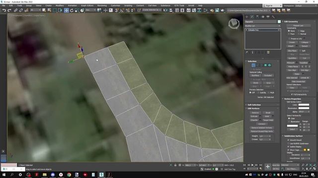The image size is (318, 178).
Task: Click the Undo arrow in the toolbar
Action: click(x=4, y=10)
